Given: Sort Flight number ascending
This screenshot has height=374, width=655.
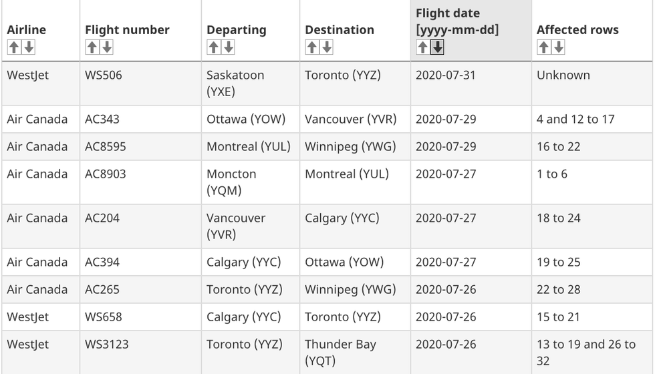Looking at the screenshot, I should pos(92,47).
